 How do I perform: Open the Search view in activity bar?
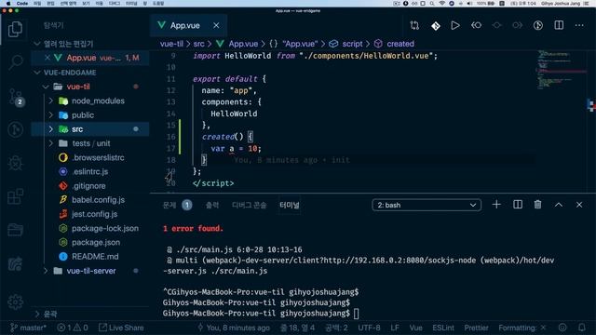tap(15, 62)
